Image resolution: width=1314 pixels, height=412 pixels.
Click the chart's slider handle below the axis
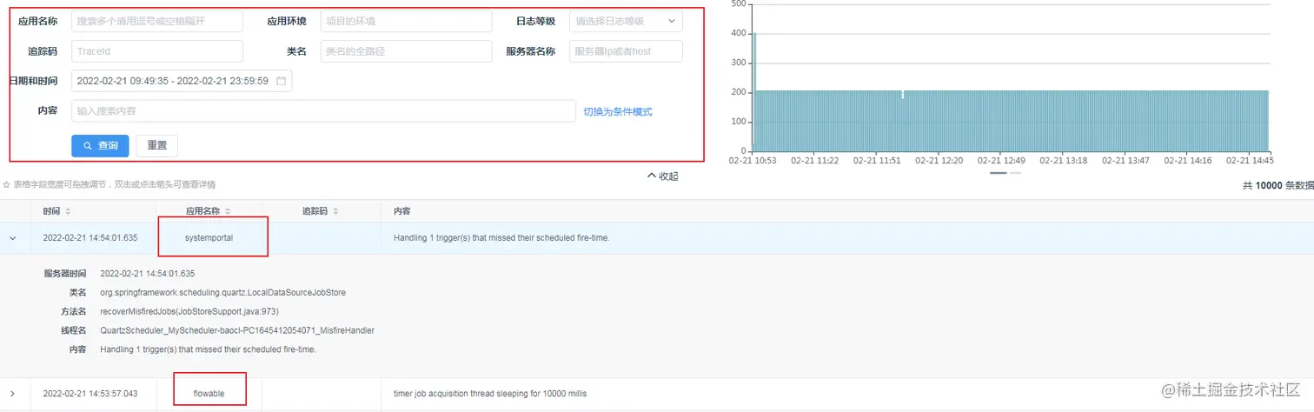click(x=998, y=173)
